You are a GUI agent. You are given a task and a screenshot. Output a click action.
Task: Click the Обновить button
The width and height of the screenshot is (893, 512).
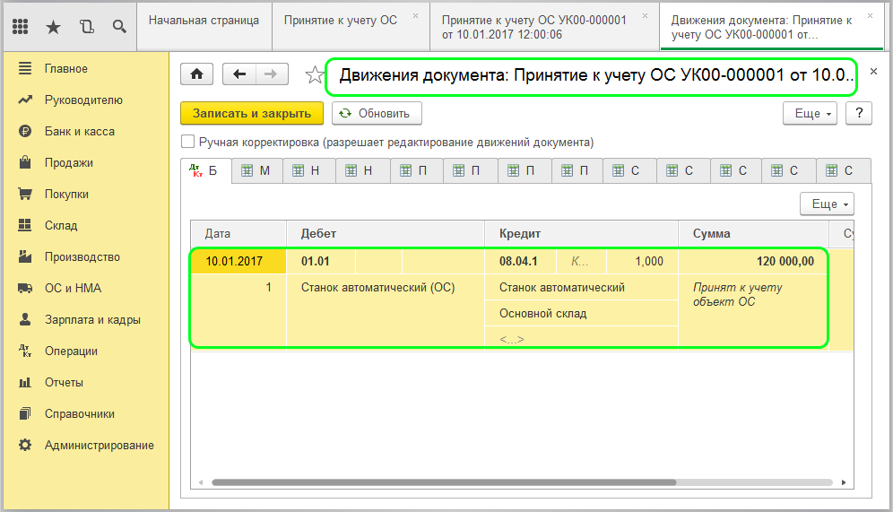coord(377,113)
